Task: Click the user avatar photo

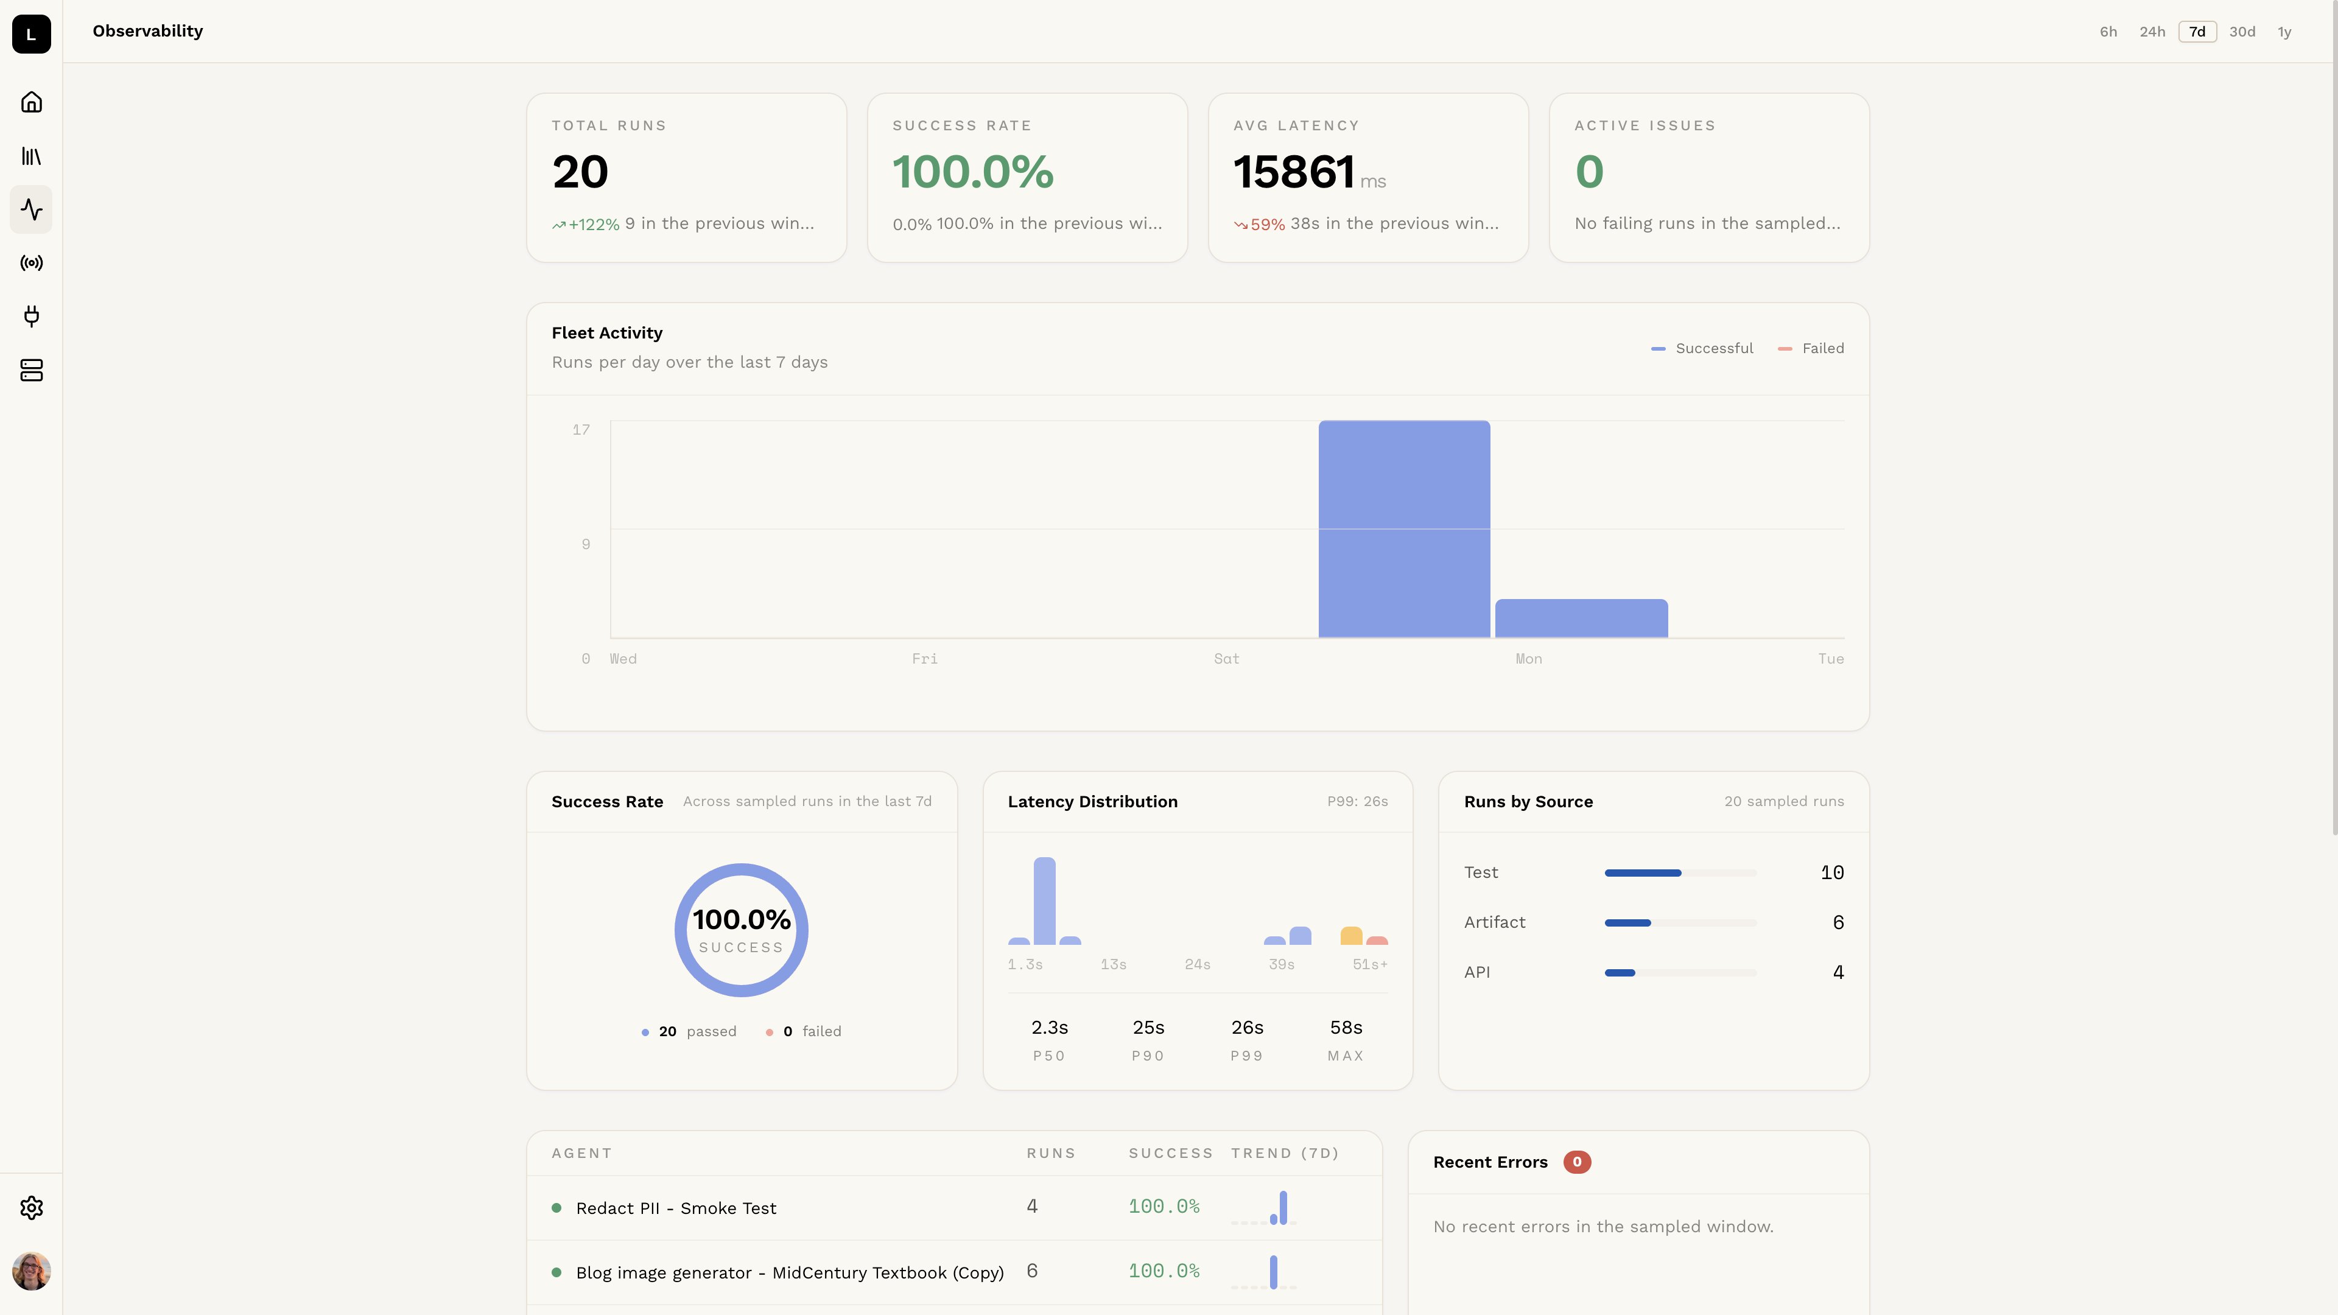Action: tap(31, 1271)
